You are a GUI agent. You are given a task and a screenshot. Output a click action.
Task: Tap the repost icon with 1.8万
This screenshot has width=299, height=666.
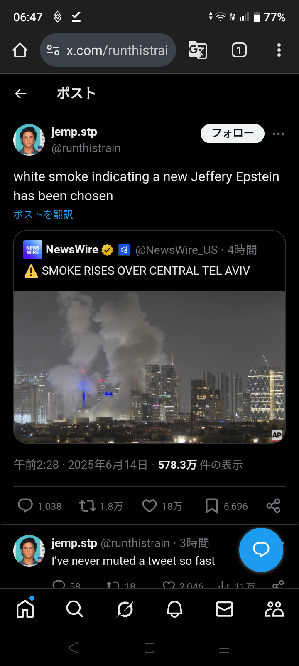(x=88, y=506)
